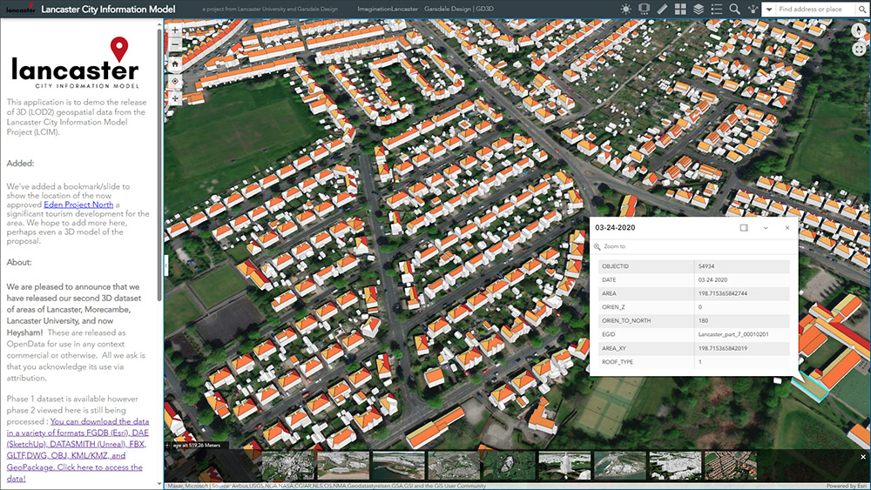The height and width of the screenshot is (490, 871).
Task: Reset orientation with the compass button
Action: pos(858,30)
